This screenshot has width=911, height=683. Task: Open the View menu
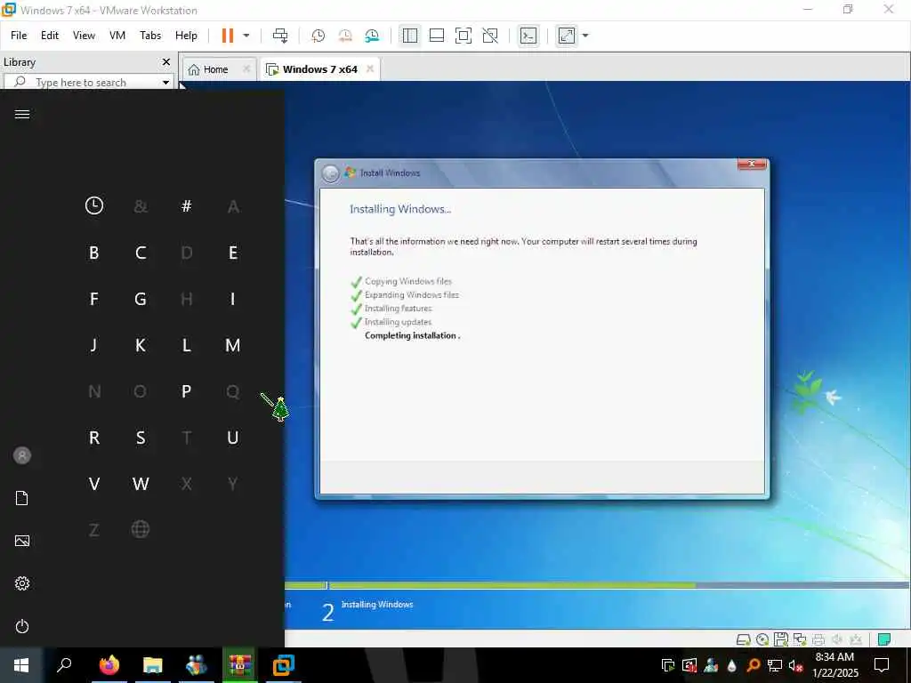pos(84,36)
